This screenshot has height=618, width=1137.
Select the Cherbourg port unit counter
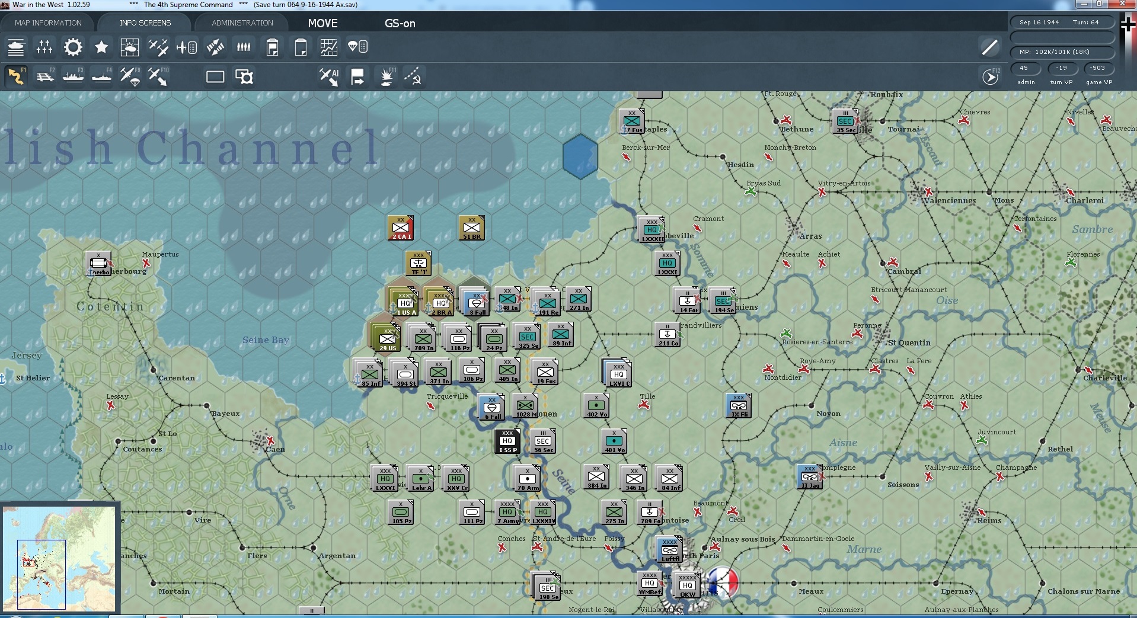[98, 264]
